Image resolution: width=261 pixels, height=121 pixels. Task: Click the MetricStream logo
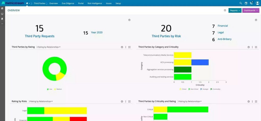click(13, 3)
